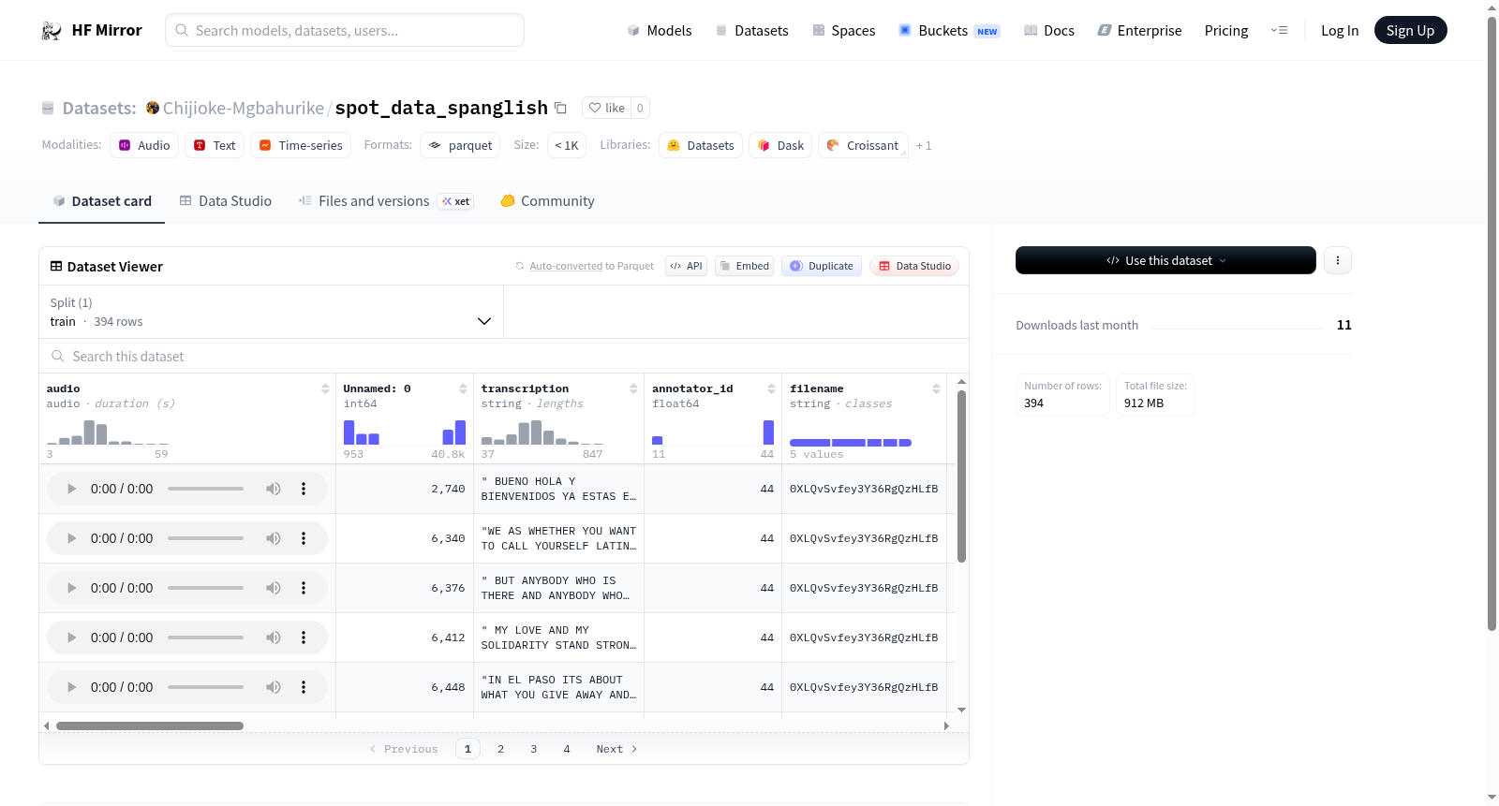Seek the audio slider in 6,448 row
Screen dimensions: 1499x806
[x=205, y=687]
